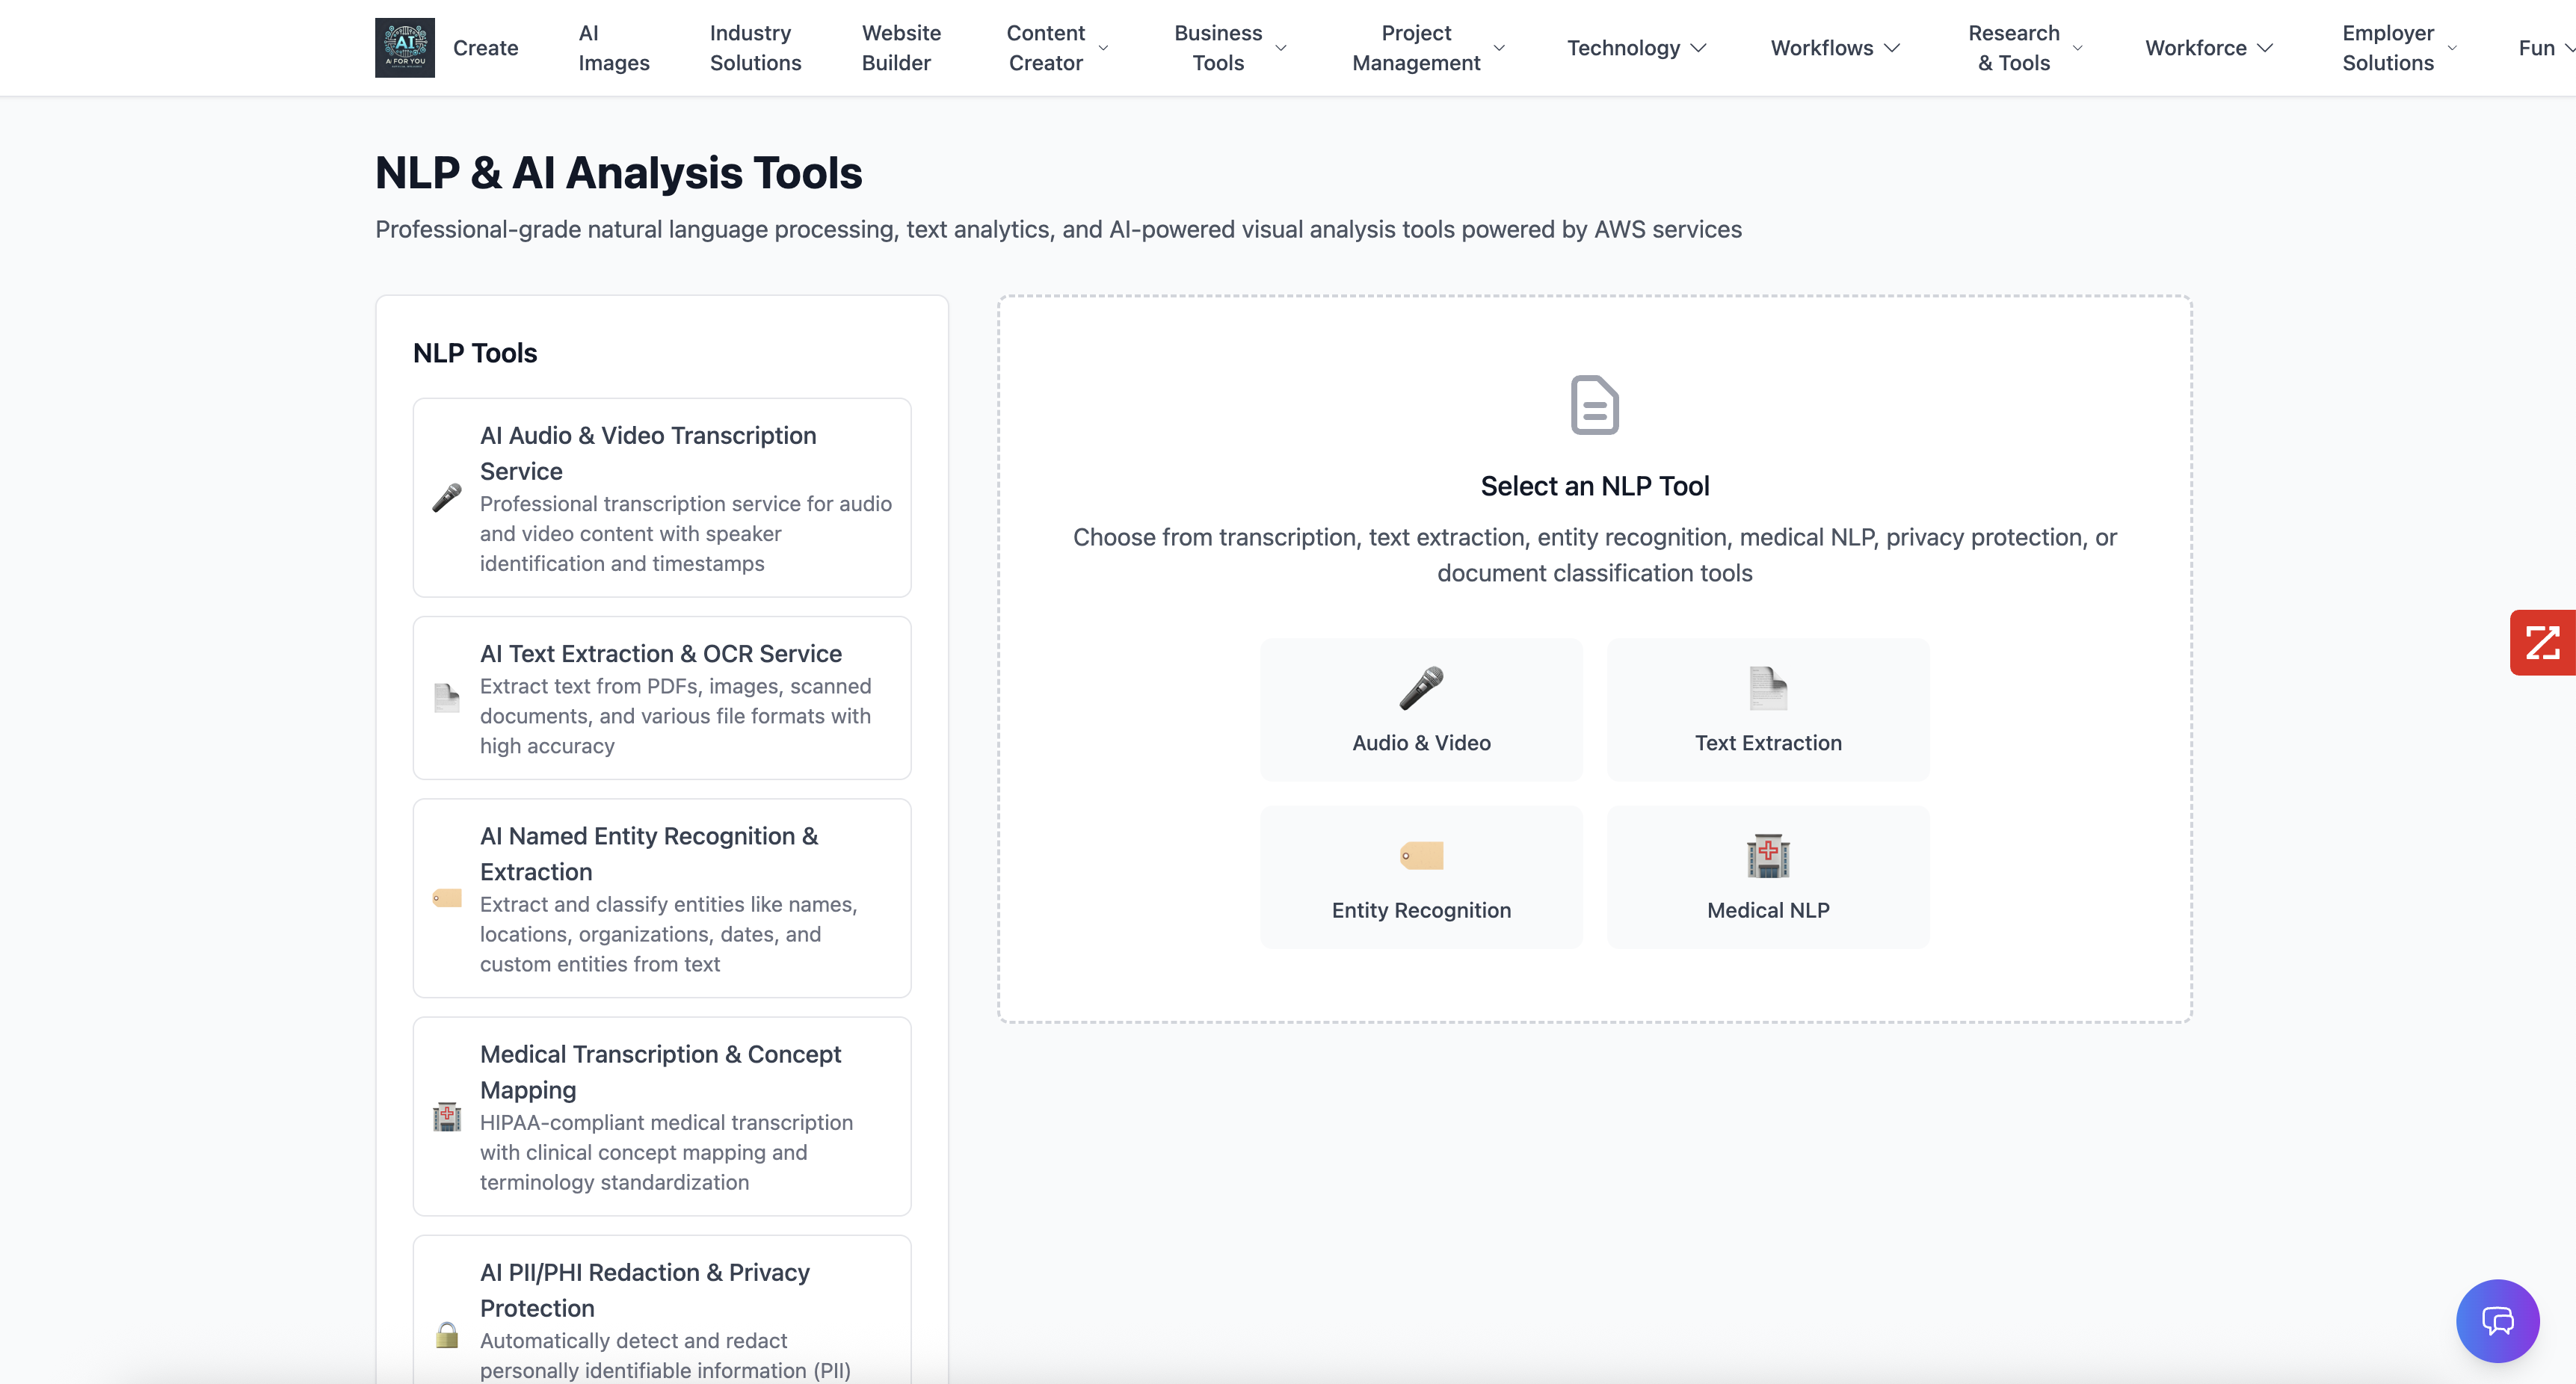Select AI Text Extraction & OCR Service
The image size is (2576, 1384).
(661, 697)
